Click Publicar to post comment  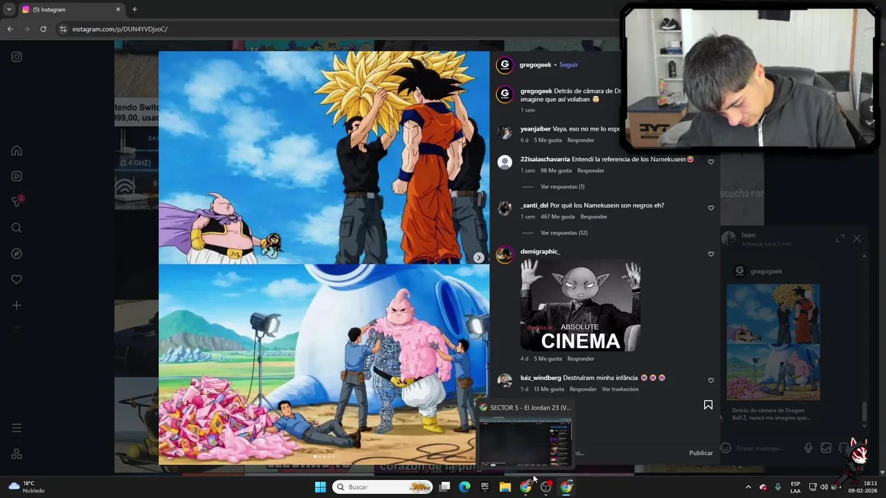click(700, 453)
